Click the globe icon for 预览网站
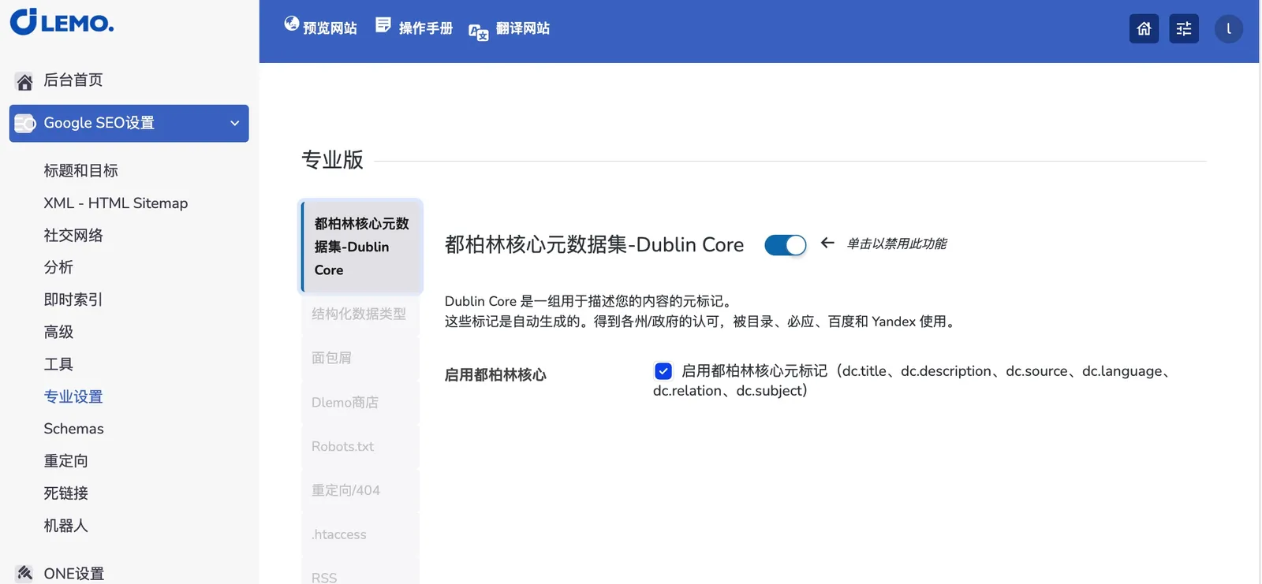This screenshot has height=584, width=1262. (x=292, y=24)
